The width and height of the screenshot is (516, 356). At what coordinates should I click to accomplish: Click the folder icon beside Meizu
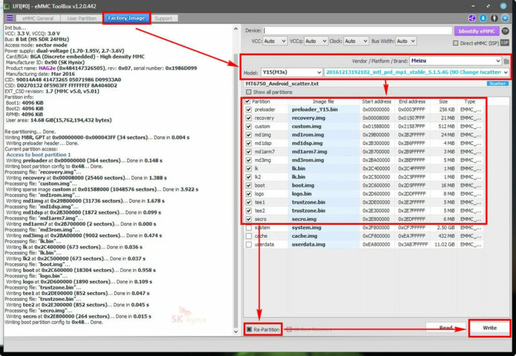(x=506, y=61)
